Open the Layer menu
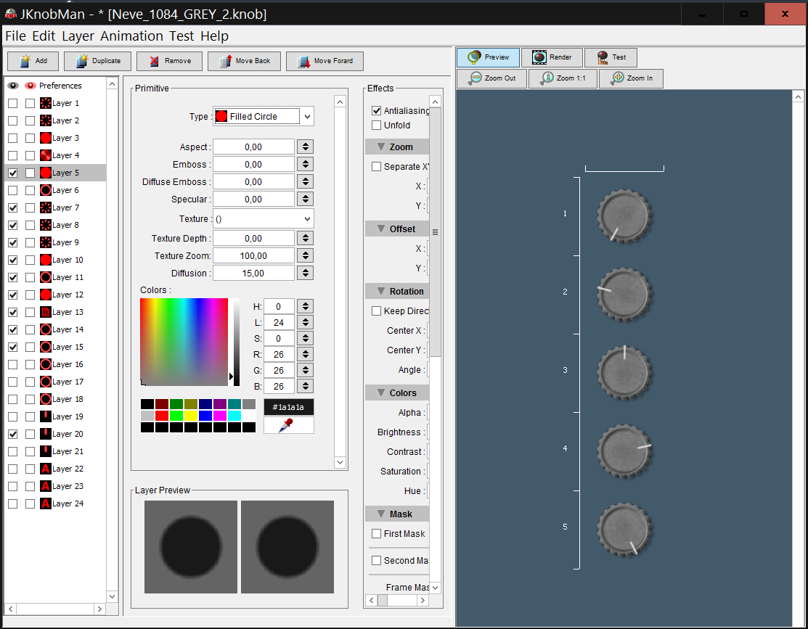This screenshot has height=629, width=808. coord(78,36)
